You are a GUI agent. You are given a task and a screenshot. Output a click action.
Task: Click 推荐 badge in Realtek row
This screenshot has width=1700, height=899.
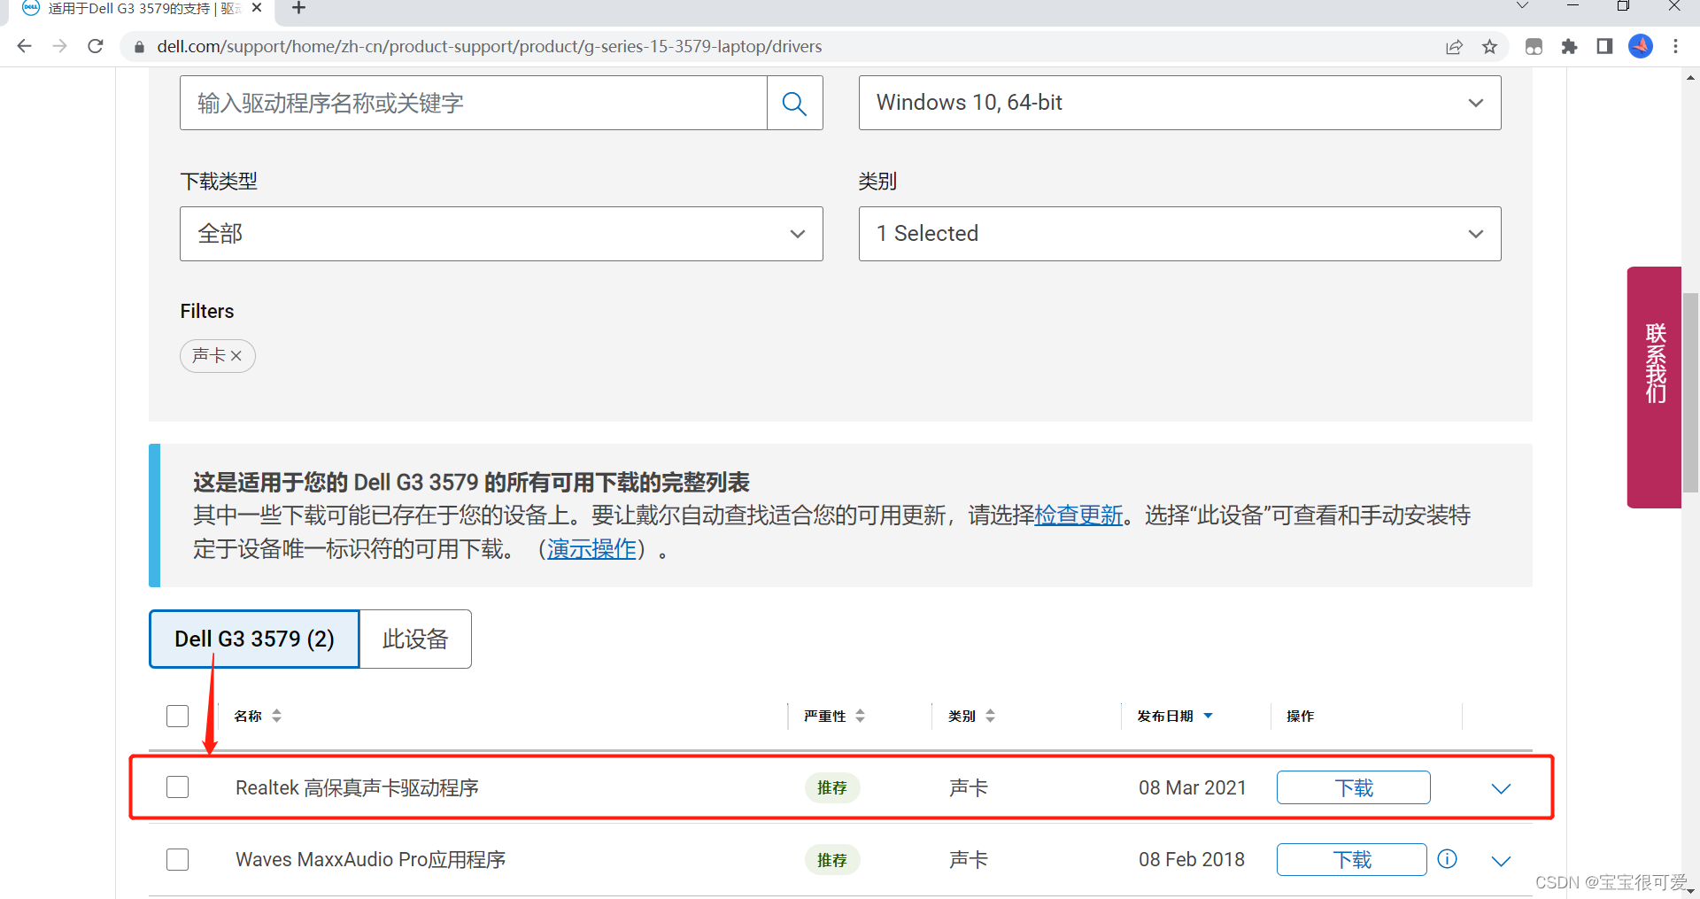click(831, 787)
